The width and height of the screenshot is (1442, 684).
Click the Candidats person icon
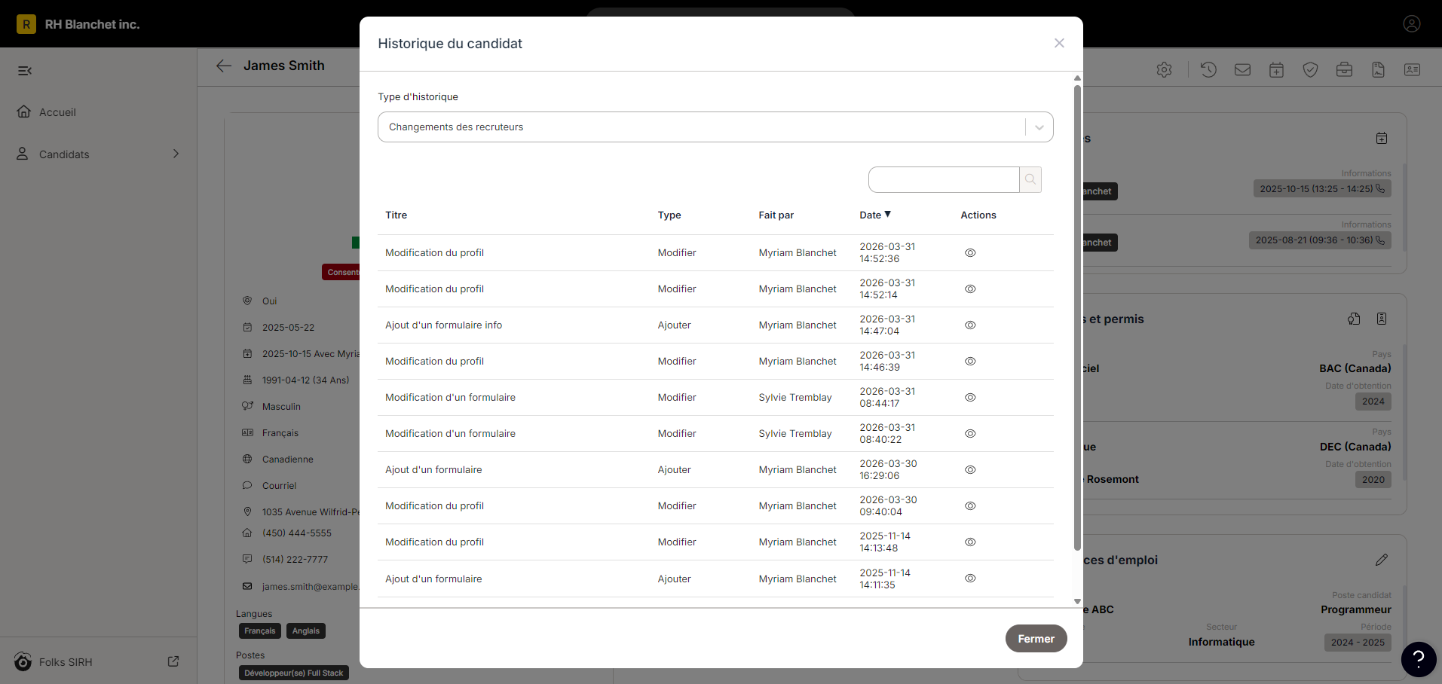pos(23,154)
